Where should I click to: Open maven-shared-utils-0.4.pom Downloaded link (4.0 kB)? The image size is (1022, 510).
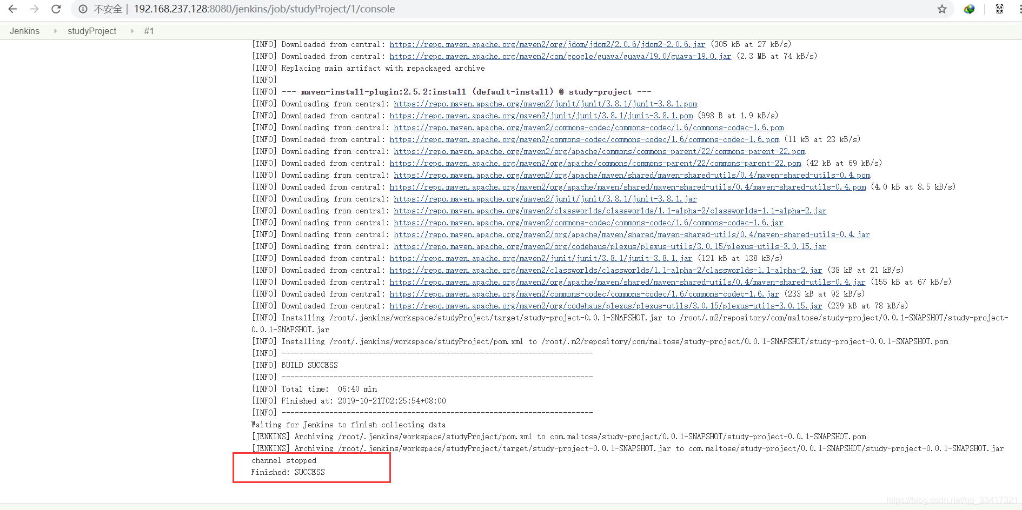click(628, 187)
